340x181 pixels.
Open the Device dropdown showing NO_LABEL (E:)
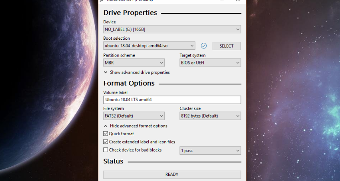(172, 29)
